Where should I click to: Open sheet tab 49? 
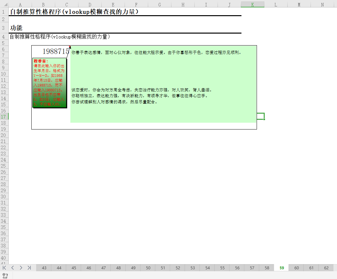tap(133, 268)
